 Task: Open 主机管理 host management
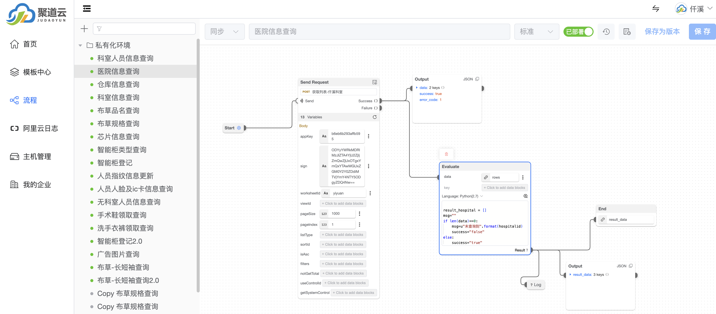click(x=31, y=156)
